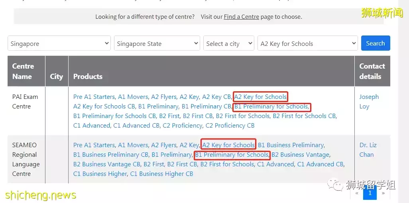Viewport: 409px width, 203px height.
Task: Open C2 Proficiency CB link
Action: pyautogui.click(x=230, y=125)
